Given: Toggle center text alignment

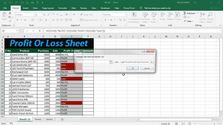Looking at the screenshot, I should 57,20.
